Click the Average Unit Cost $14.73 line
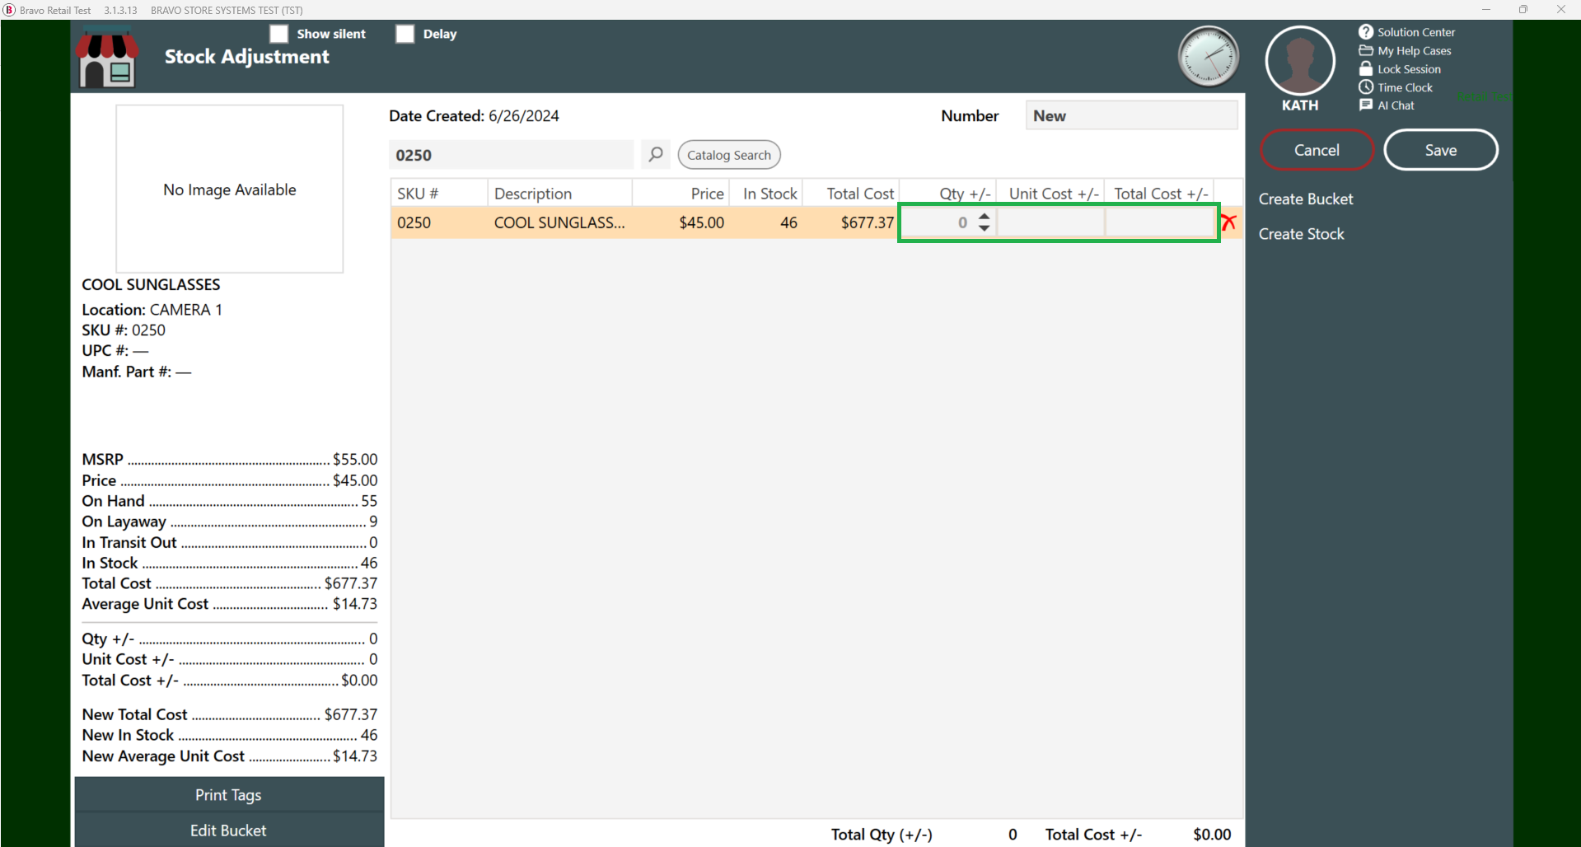This screenshot has width=1581, height=847. pos(229,604)
